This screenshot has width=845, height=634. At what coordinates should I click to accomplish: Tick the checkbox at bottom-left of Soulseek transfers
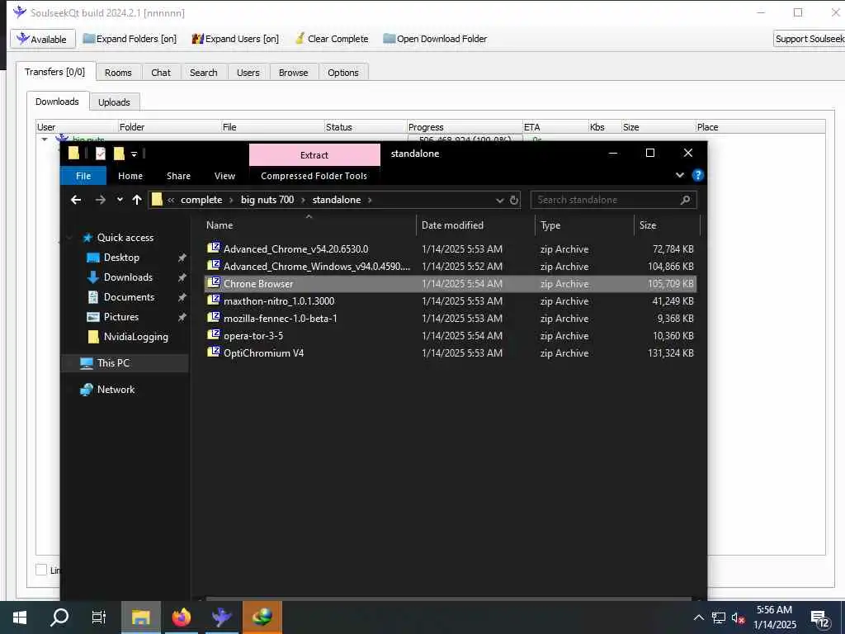pyautogui.click(x=41, y=570)
